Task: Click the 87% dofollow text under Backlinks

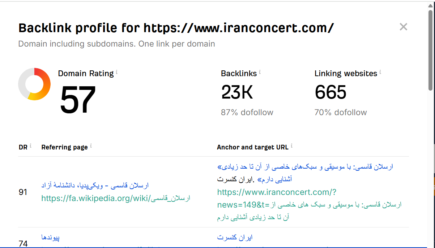Action: tap(247, 112)
